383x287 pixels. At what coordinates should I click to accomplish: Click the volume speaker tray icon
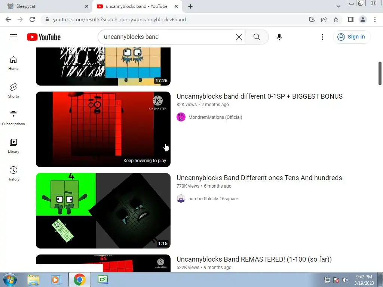345,280
